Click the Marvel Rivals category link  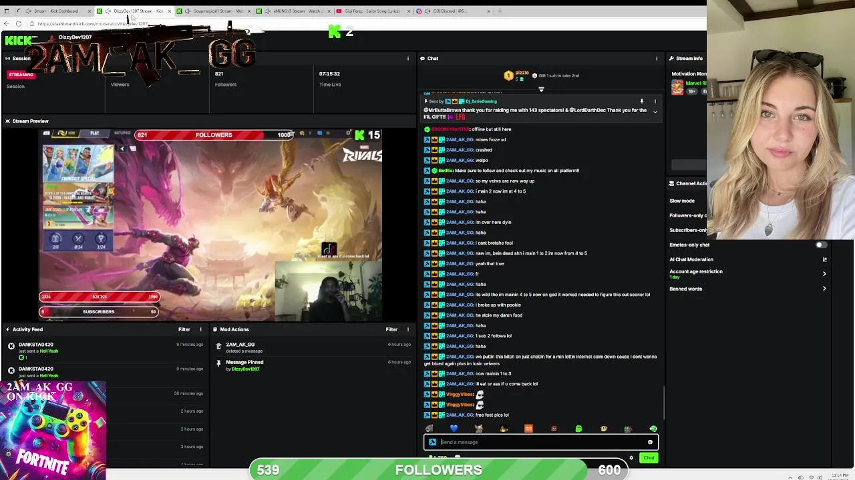point(696,83)
